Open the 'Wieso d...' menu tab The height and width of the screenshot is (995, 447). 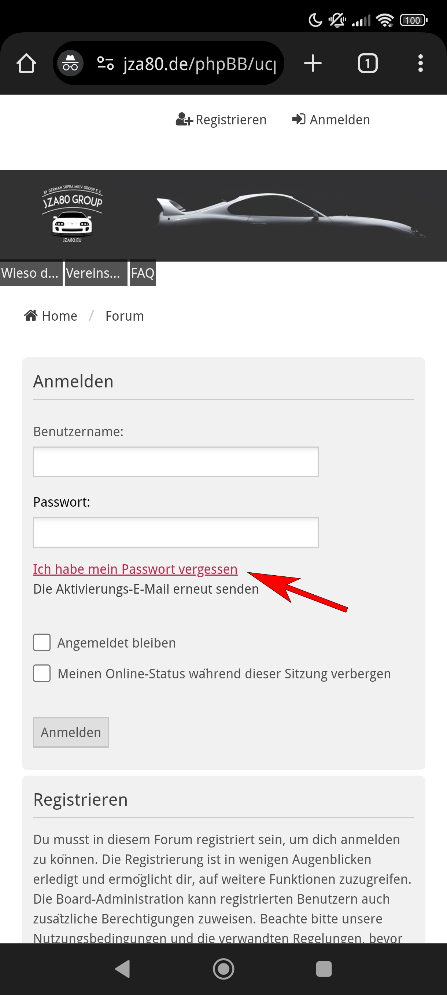pos(30,273)
